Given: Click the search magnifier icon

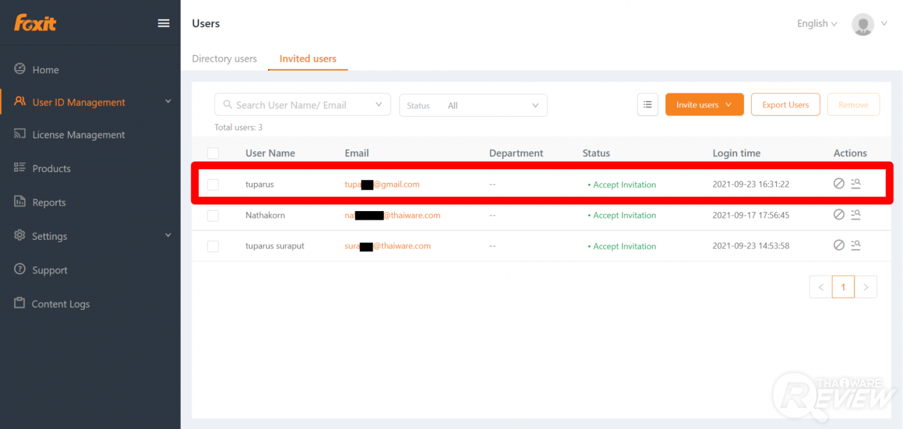Looking at the screenshot, I should point(227,104).
